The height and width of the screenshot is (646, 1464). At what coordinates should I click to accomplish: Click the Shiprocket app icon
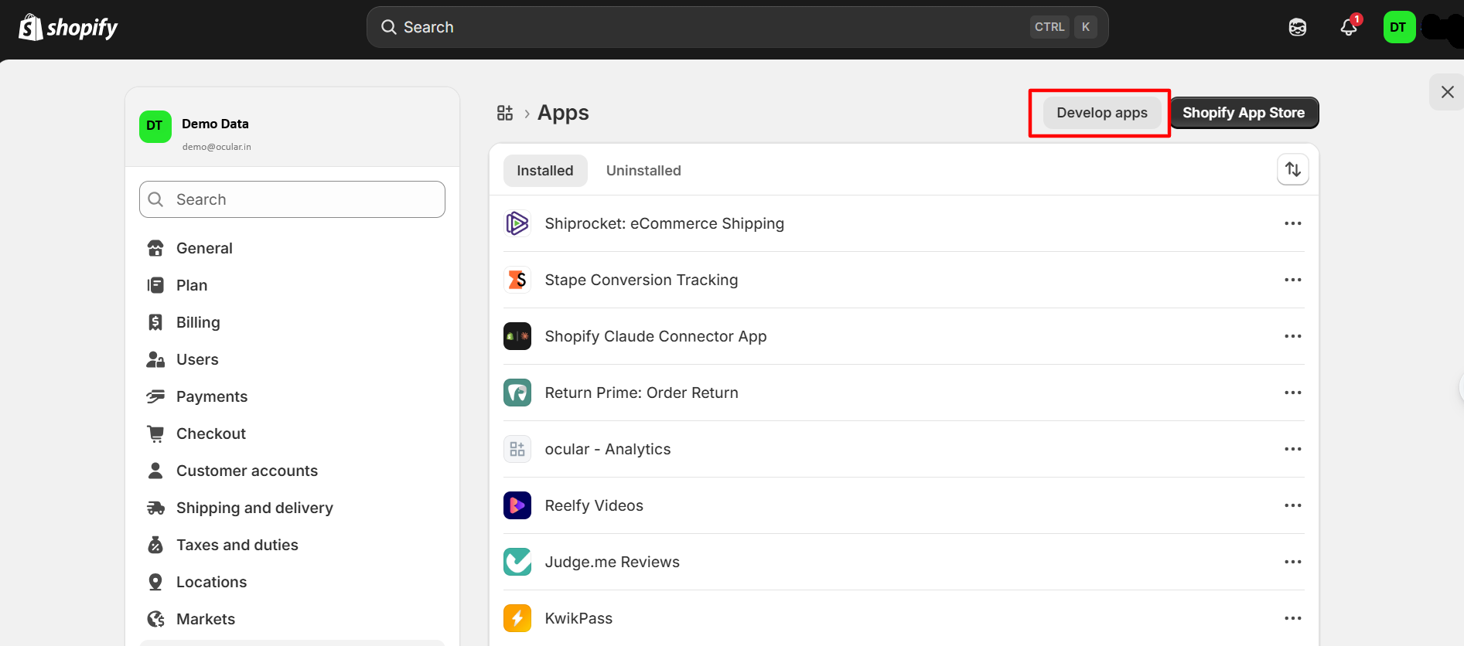point(517,223)
